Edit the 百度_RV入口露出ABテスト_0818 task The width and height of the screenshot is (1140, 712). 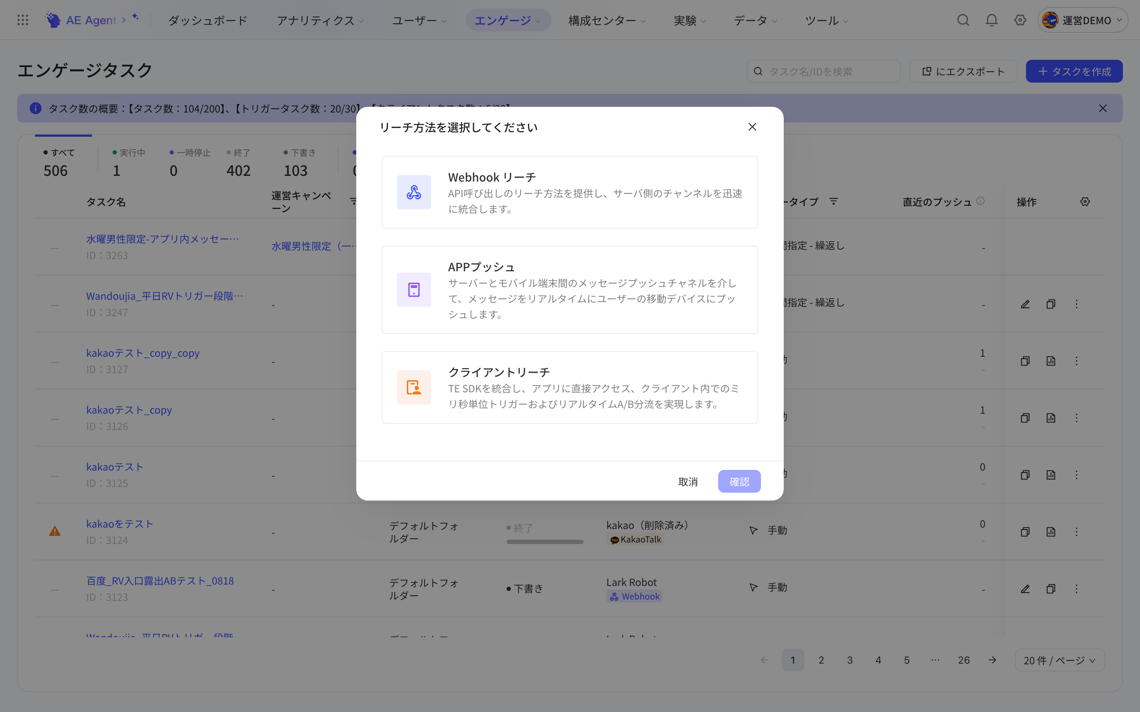point(1025,589)
